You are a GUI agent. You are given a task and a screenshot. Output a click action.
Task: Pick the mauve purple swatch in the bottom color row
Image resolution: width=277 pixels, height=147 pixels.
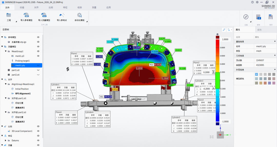click(274, 83)
